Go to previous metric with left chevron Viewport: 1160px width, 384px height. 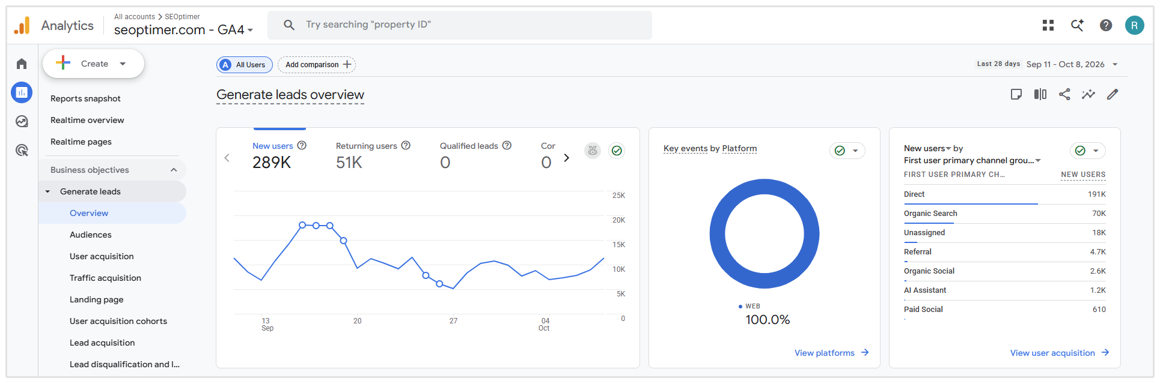227,158
